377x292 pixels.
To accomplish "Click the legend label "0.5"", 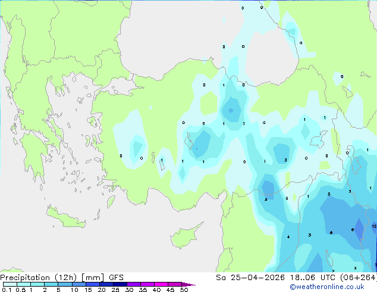I will coord(21,290).
